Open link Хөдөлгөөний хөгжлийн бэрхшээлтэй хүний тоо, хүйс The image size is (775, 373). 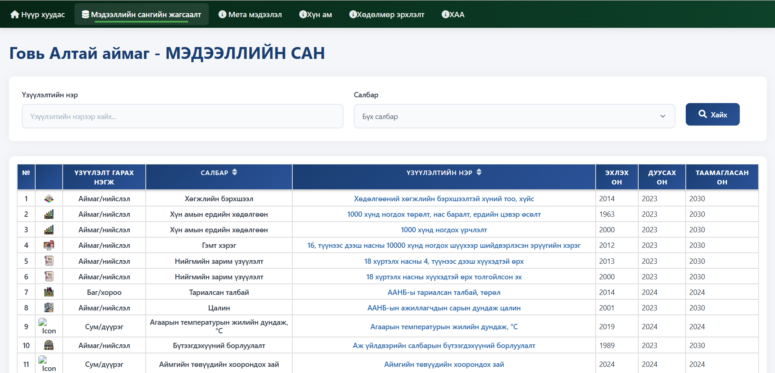click(444, 199)
